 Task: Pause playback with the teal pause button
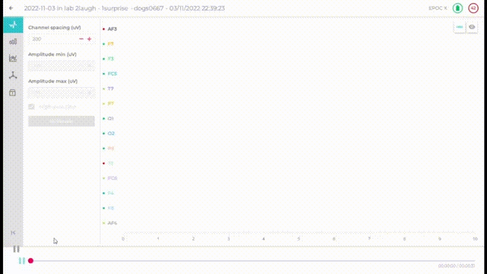click(22, 261)
